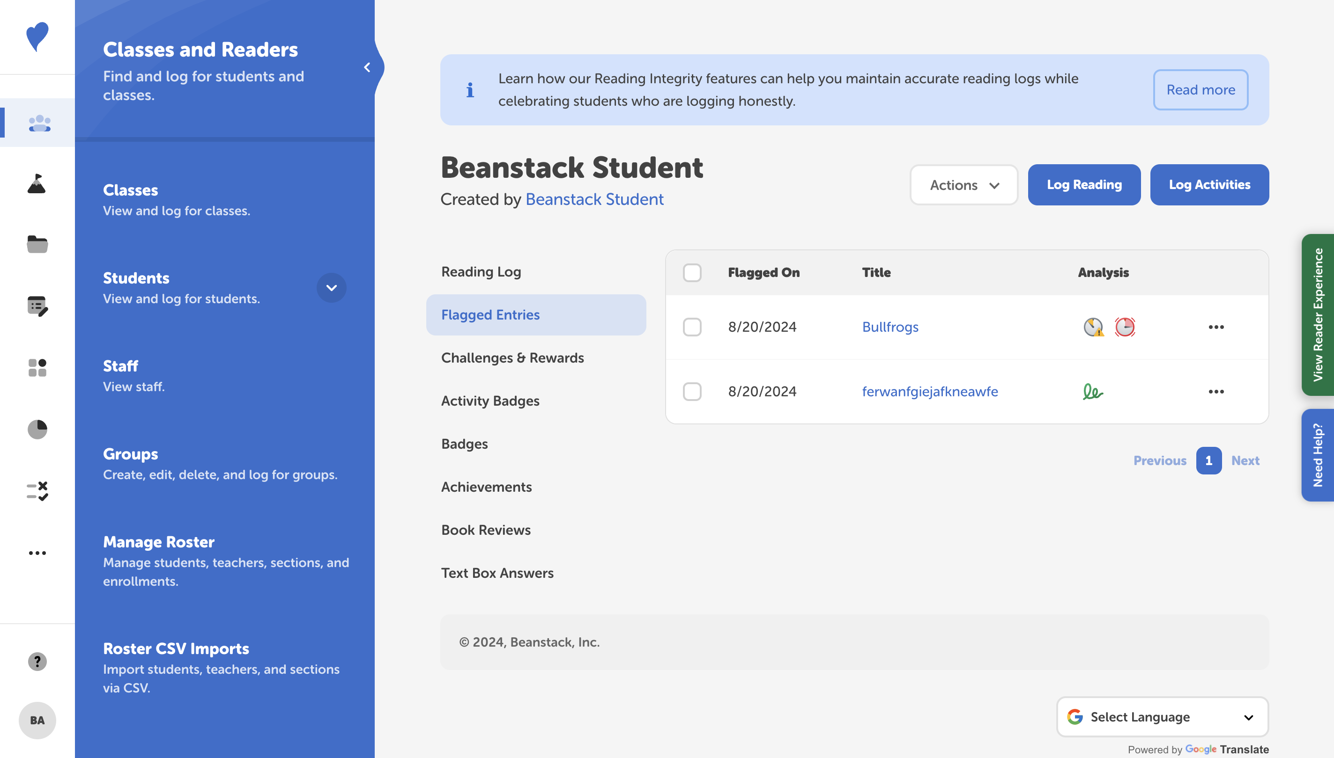Image resolution: width=1334 pixels, height=758 pixels.
Task: Expand the Students section chevron
Action: point(332,287)
